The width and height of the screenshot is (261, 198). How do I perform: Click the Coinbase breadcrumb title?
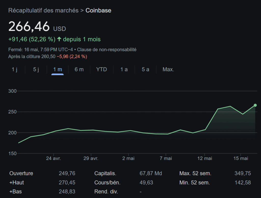[x=98, y=10]
